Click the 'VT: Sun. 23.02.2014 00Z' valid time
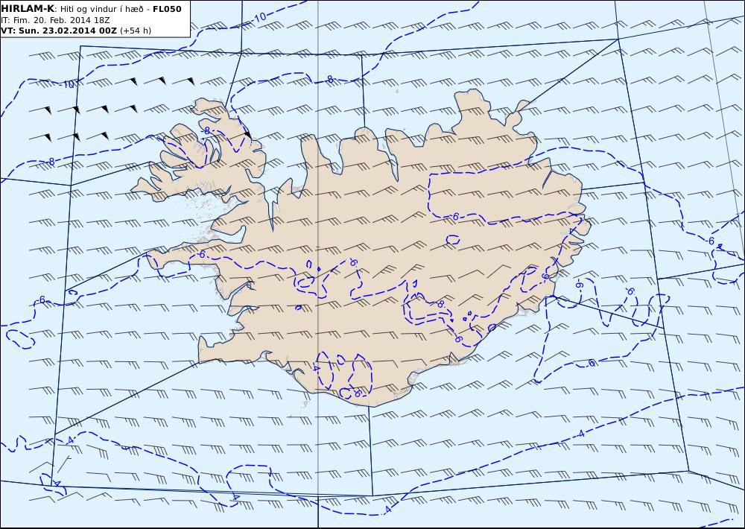The image size is (745, 529). point(59,31)
